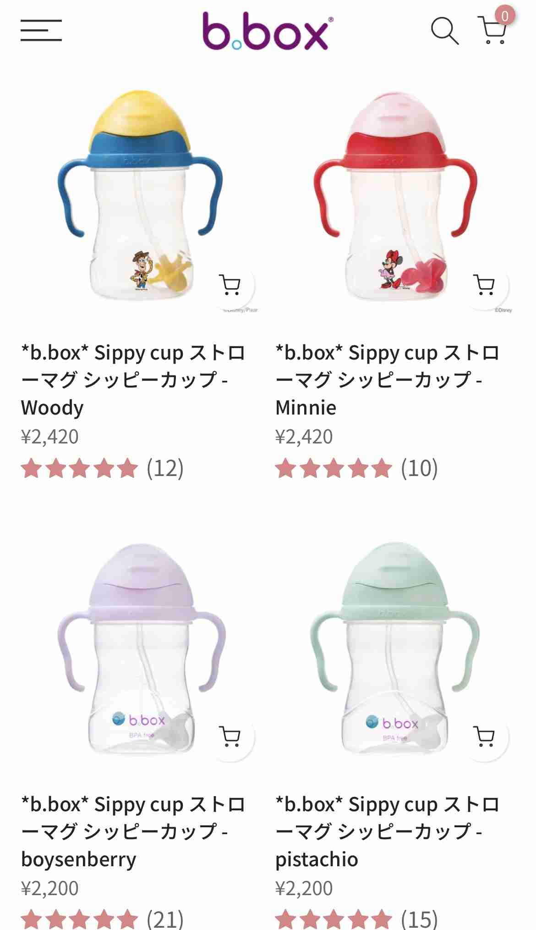This screenshot has height=930, width=536.
Task: Open the pistachio sippy cup product title
Action: coord(388,832)
